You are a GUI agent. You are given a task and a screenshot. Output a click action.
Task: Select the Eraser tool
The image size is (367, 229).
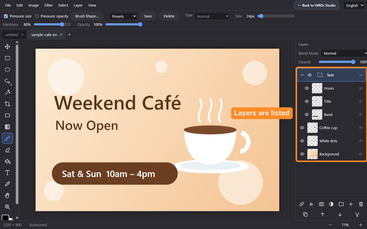click(7, 150)
